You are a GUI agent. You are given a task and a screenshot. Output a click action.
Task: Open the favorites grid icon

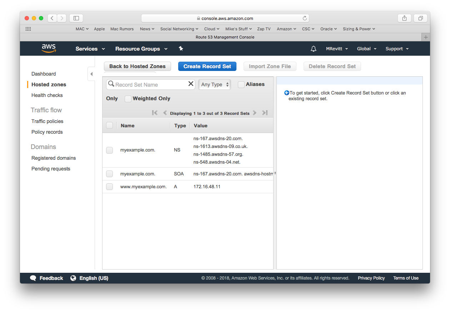28,29
